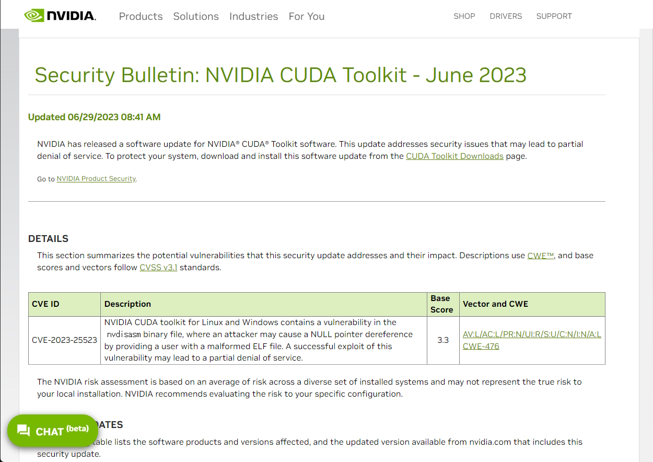Open the CWE reference link

(x=540, y=255)
